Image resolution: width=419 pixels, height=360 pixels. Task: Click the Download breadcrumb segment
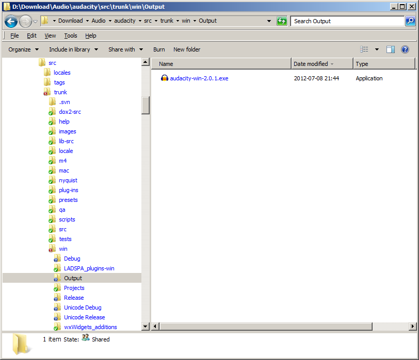(x=71, y=21)
